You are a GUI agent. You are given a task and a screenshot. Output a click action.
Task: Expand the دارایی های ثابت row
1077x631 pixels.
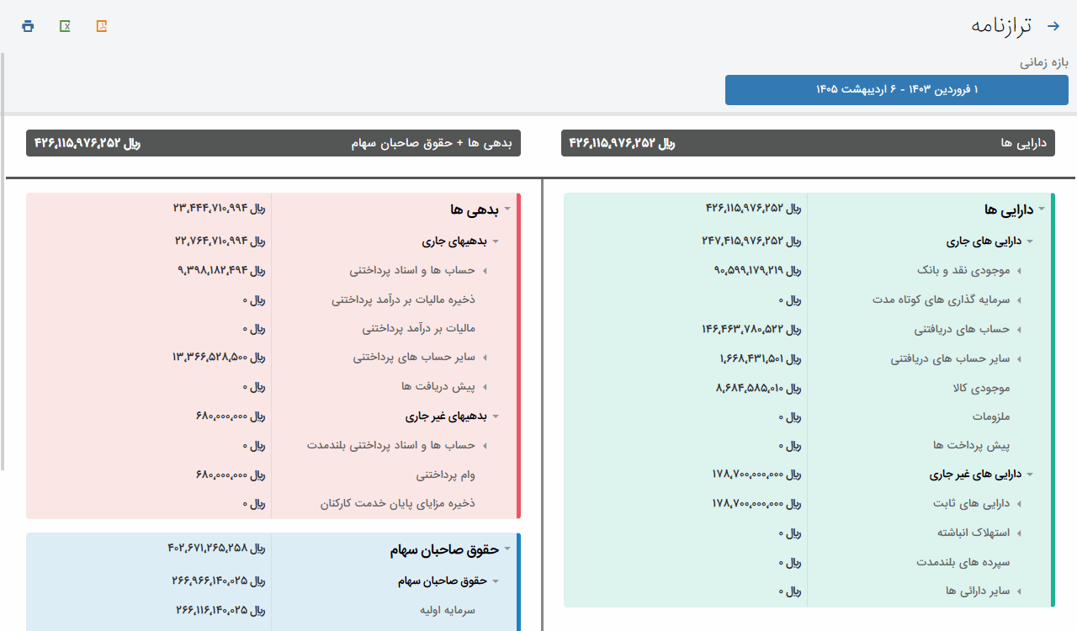point(1018,504)
